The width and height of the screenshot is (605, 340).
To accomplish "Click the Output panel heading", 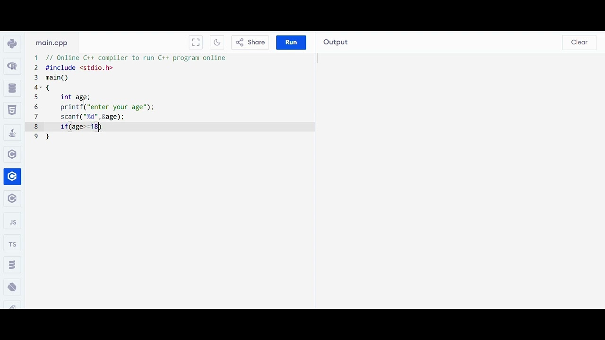I will (335, 42).
